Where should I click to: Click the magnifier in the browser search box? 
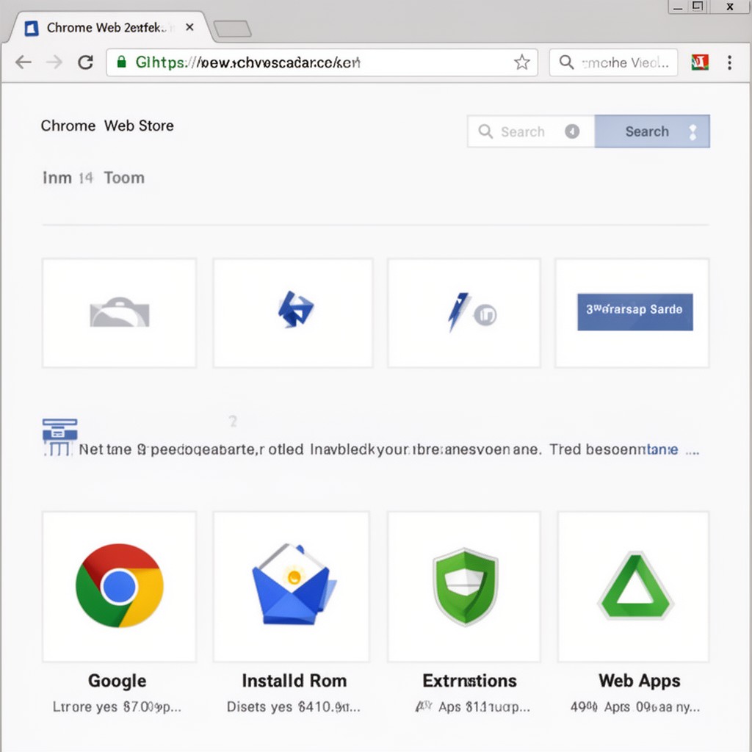click(x=566, y=62)
